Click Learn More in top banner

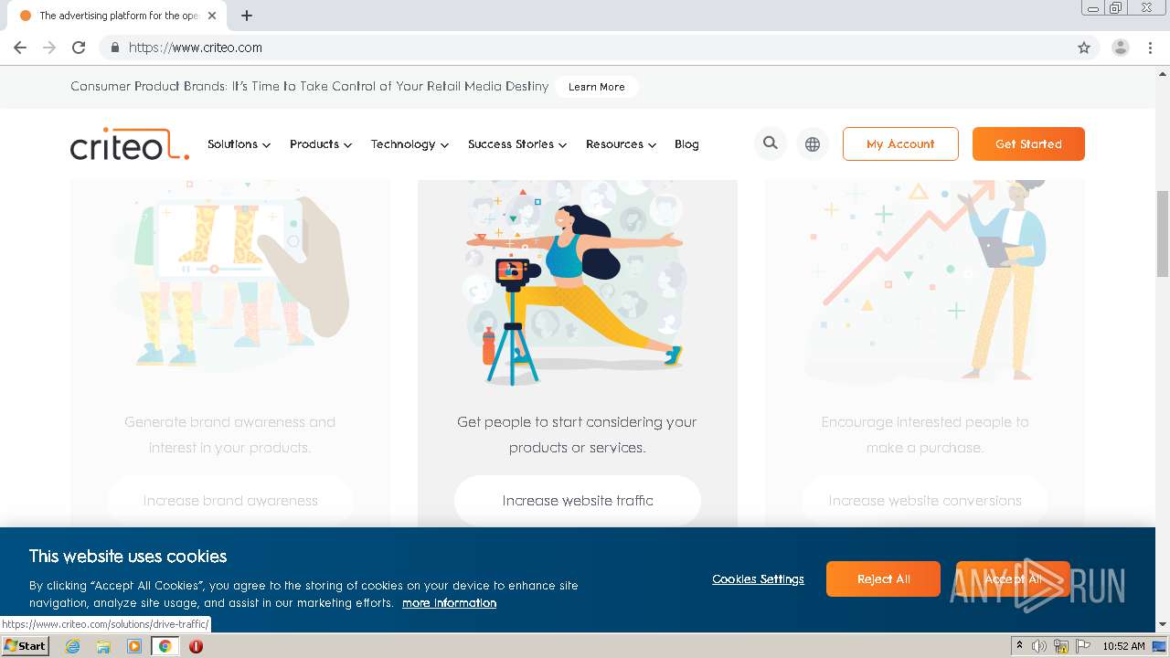coord(596,87)
